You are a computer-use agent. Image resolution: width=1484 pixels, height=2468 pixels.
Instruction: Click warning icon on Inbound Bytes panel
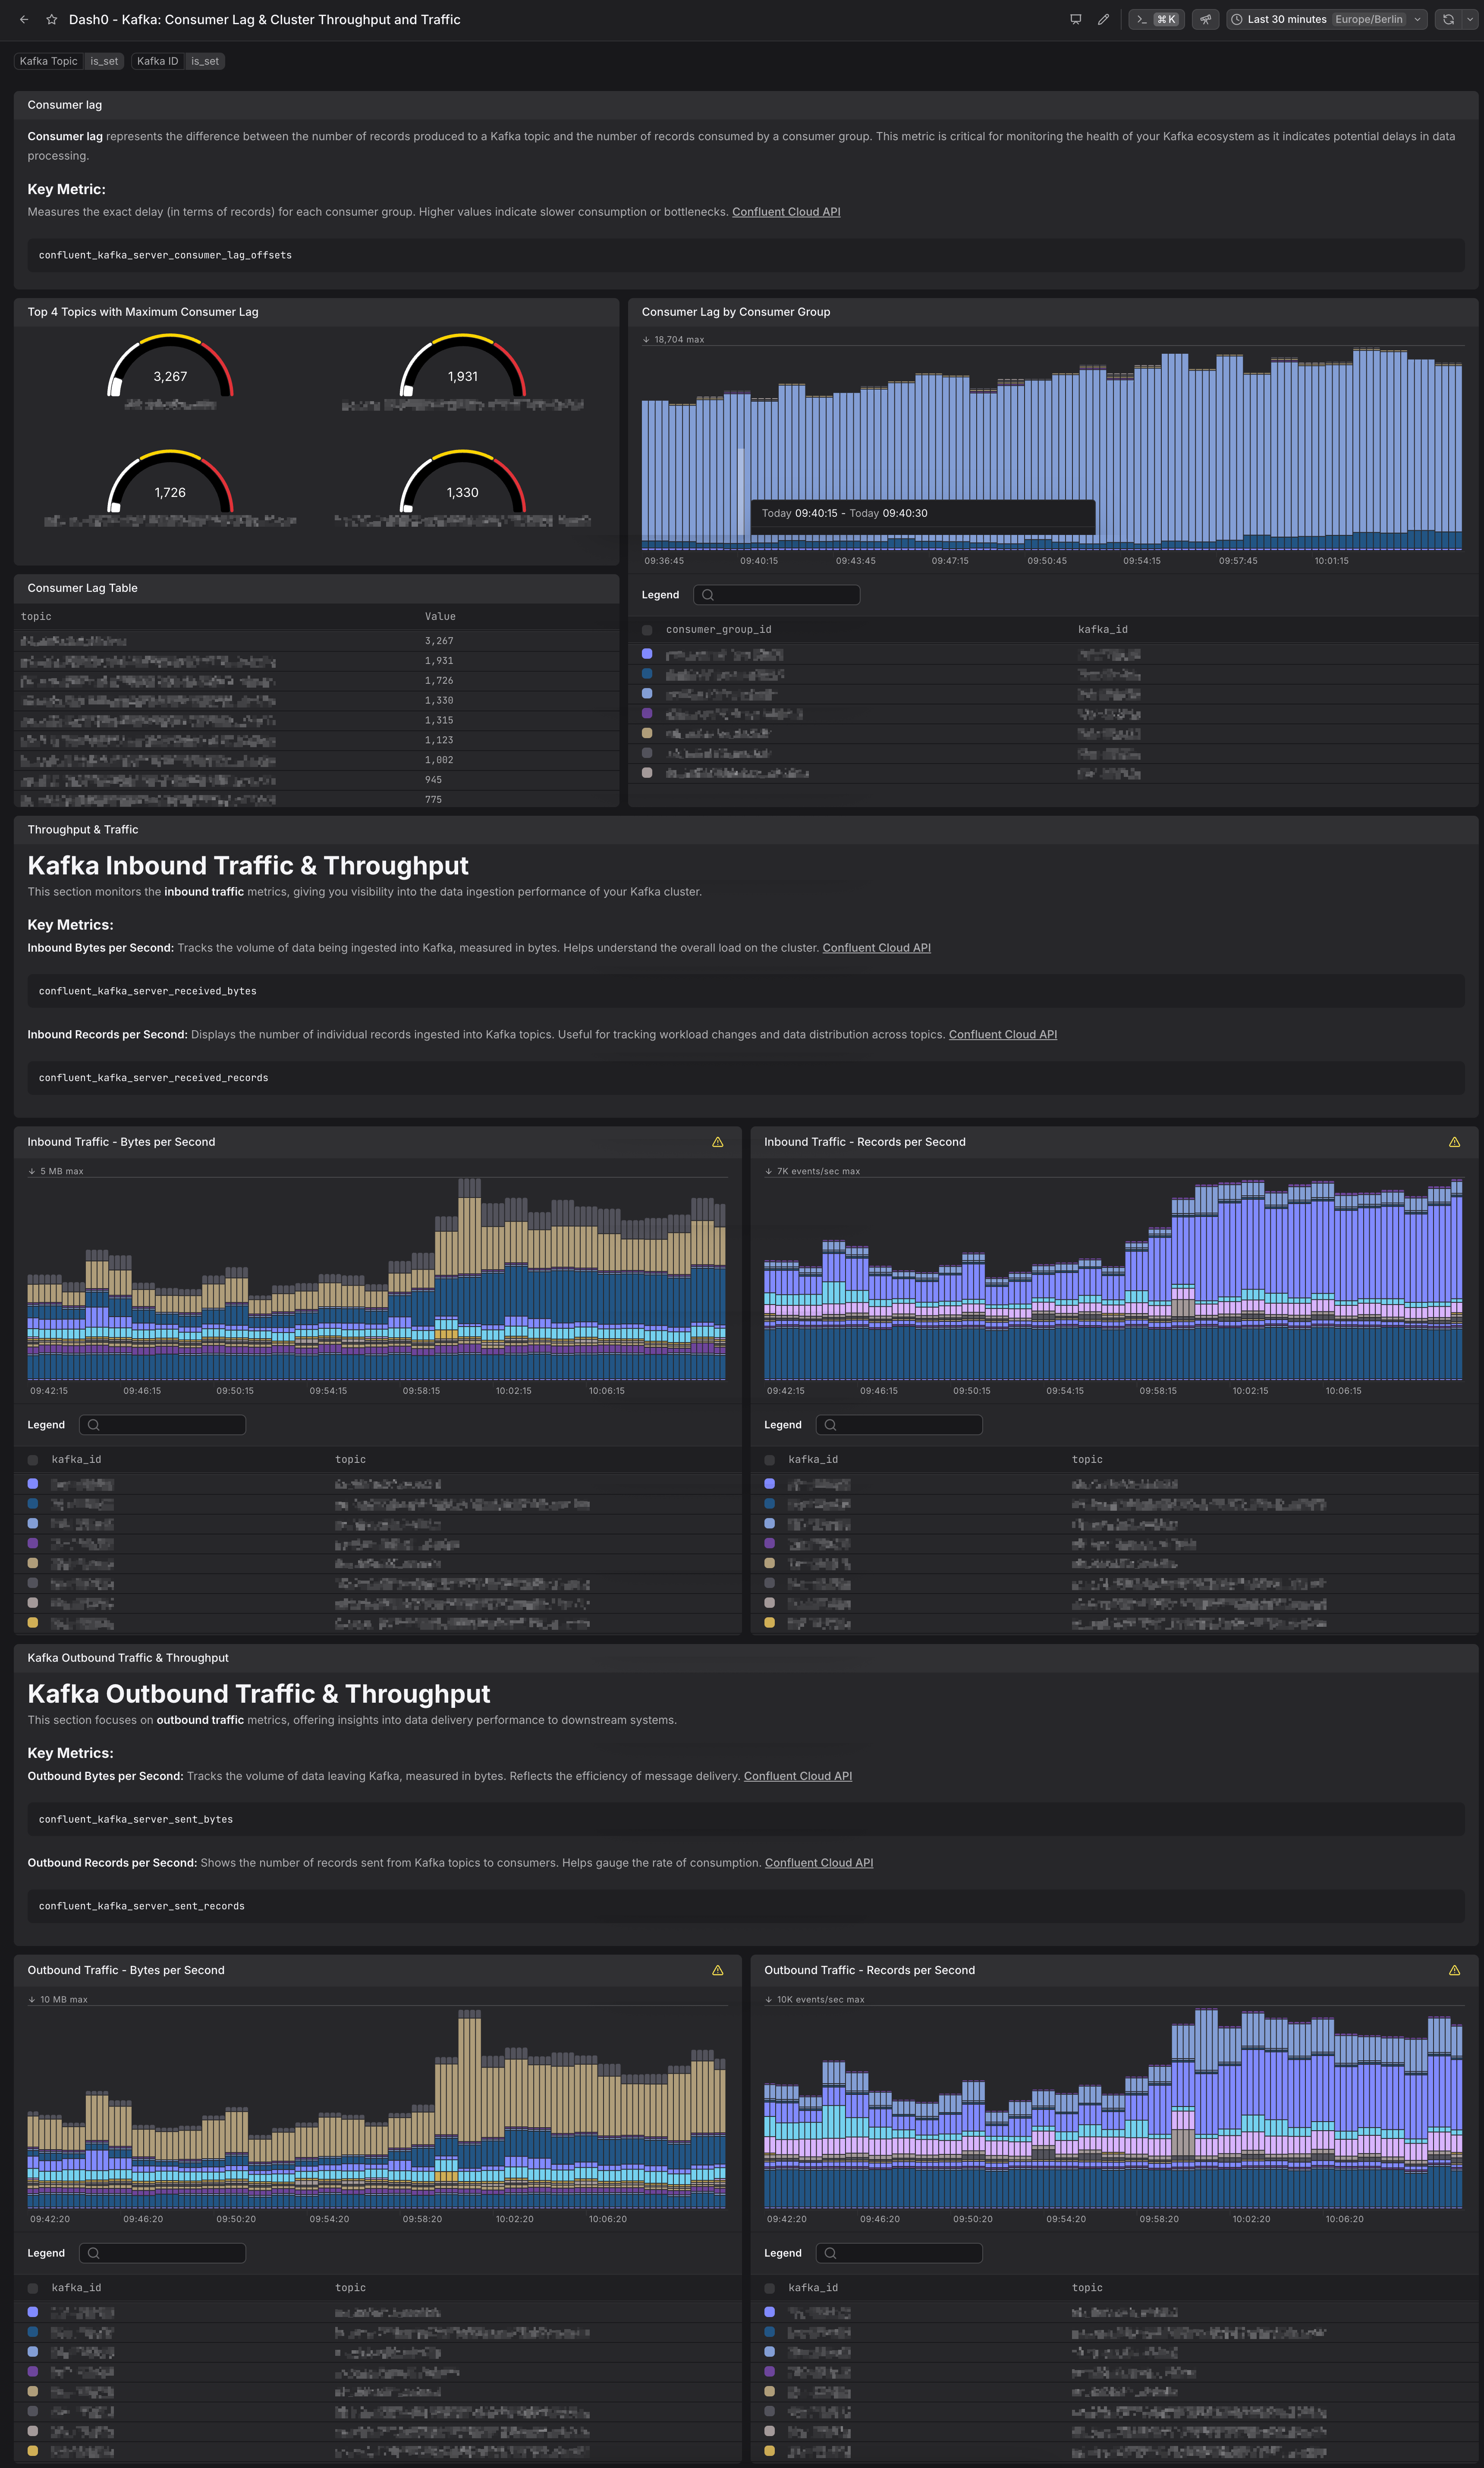click(x=717, y=1142)
